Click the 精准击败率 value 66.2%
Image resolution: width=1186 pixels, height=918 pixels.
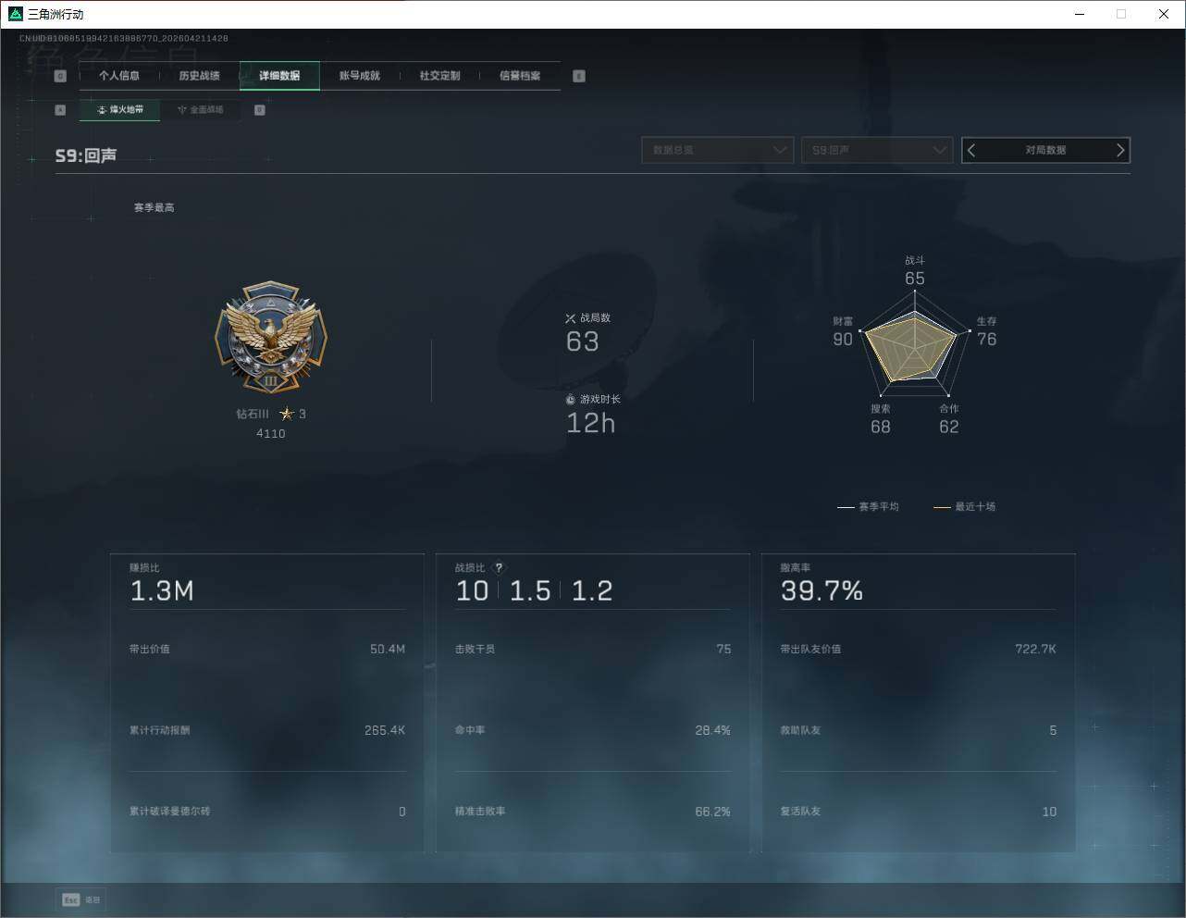point(712,812)
